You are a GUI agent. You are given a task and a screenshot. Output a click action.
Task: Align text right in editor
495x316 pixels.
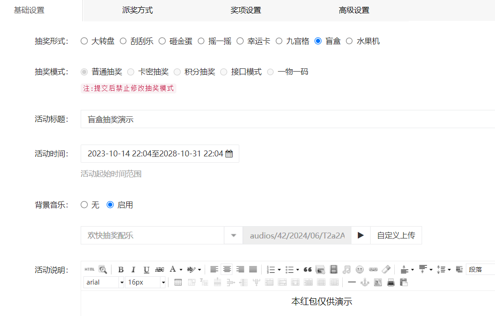pyautogui.click(x=240, y=269)
